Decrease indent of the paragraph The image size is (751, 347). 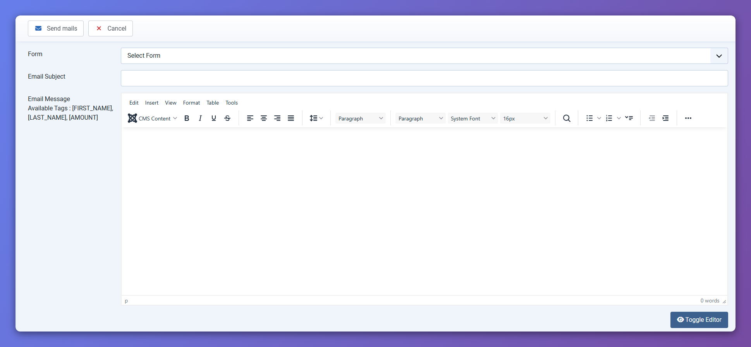652,118
